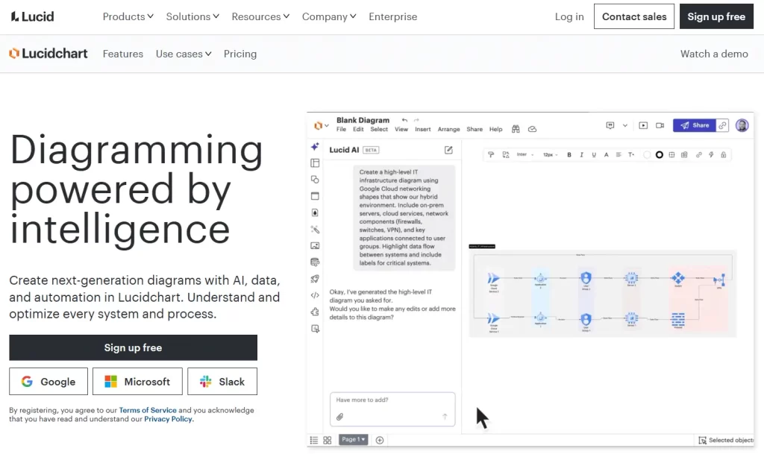Open the comments speech bubble icon

coord(610,125)
